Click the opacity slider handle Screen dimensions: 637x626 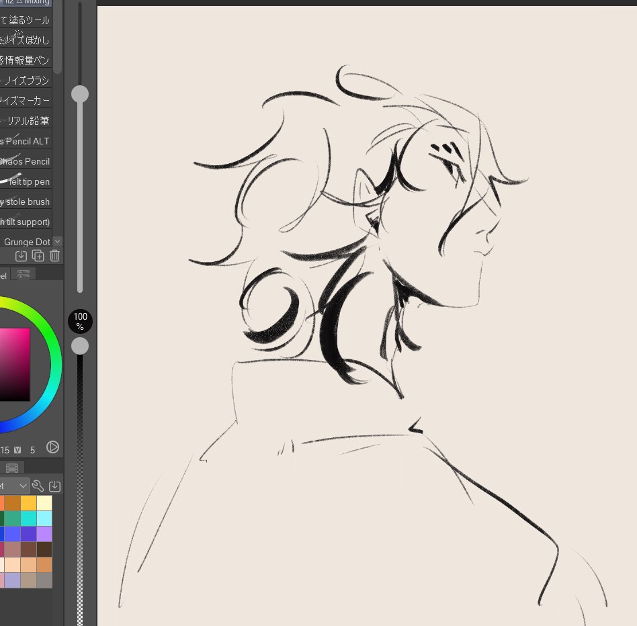(x=80, y=346)
